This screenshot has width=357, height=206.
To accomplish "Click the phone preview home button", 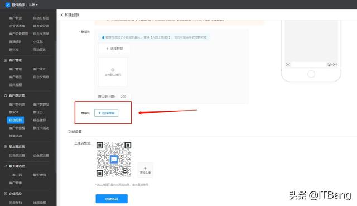I will (x=311, y=74).
